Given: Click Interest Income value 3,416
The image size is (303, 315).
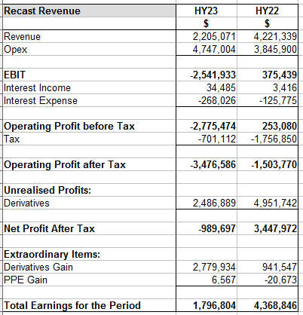Looking at the screenshot, I should [x=285, y=88].
